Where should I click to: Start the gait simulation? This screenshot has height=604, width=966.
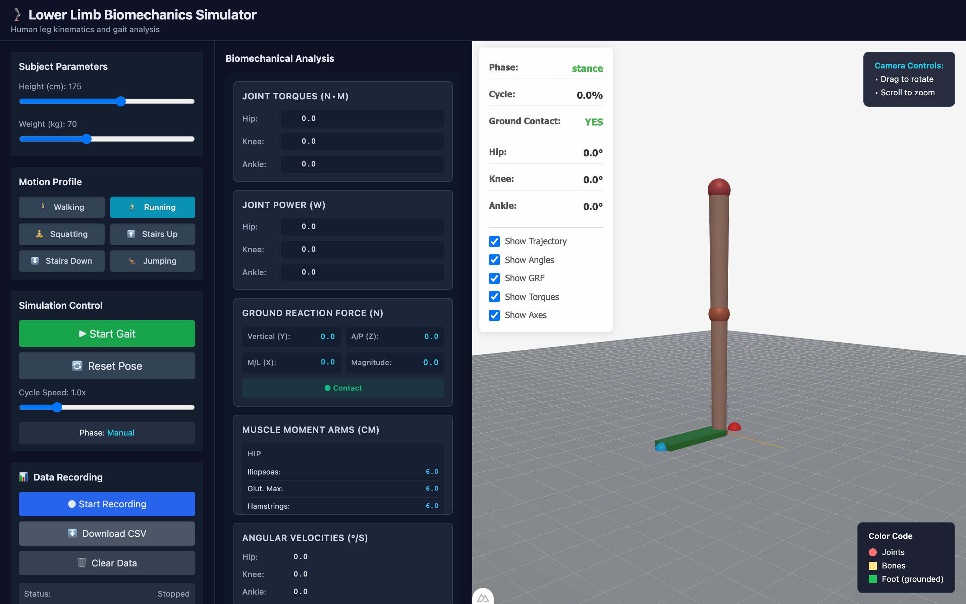coord(107,334)
